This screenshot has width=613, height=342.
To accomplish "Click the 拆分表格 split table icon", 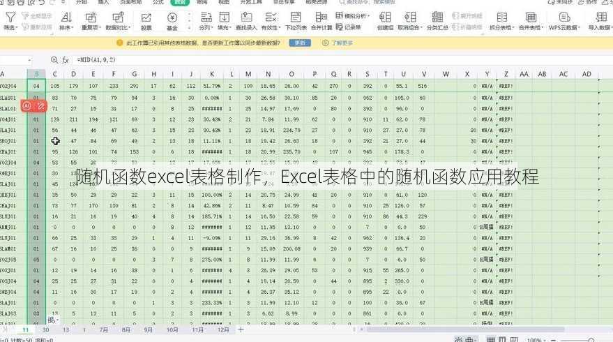I will 501,17.
